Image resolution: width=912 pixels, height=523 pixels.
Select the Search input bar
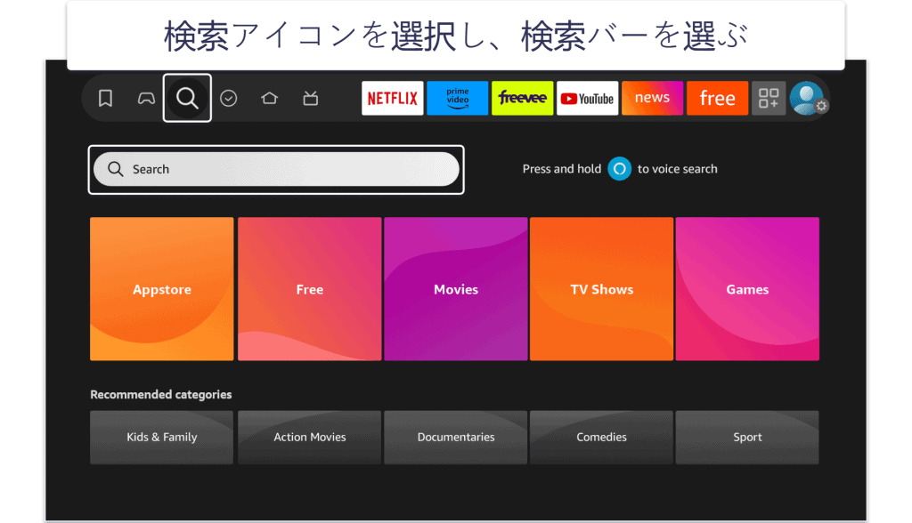click(276, 169)
